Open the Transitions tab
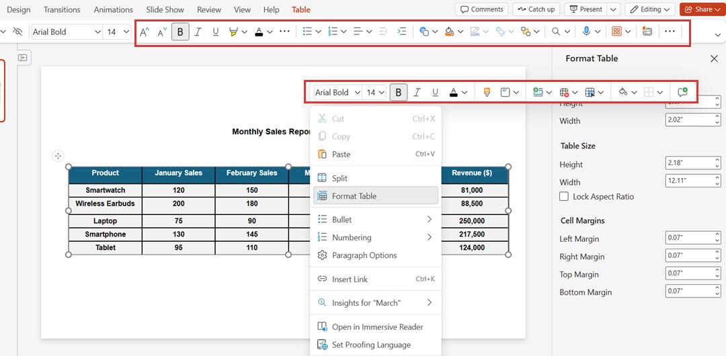Image resolution: width=726 pixels, height=356 pixels. click(x=62, y=9)
